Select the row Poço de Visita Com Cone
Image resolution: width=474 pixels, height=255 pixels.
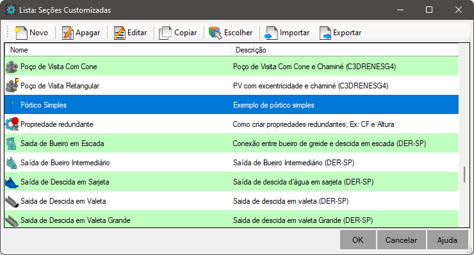tap(232, 67)
